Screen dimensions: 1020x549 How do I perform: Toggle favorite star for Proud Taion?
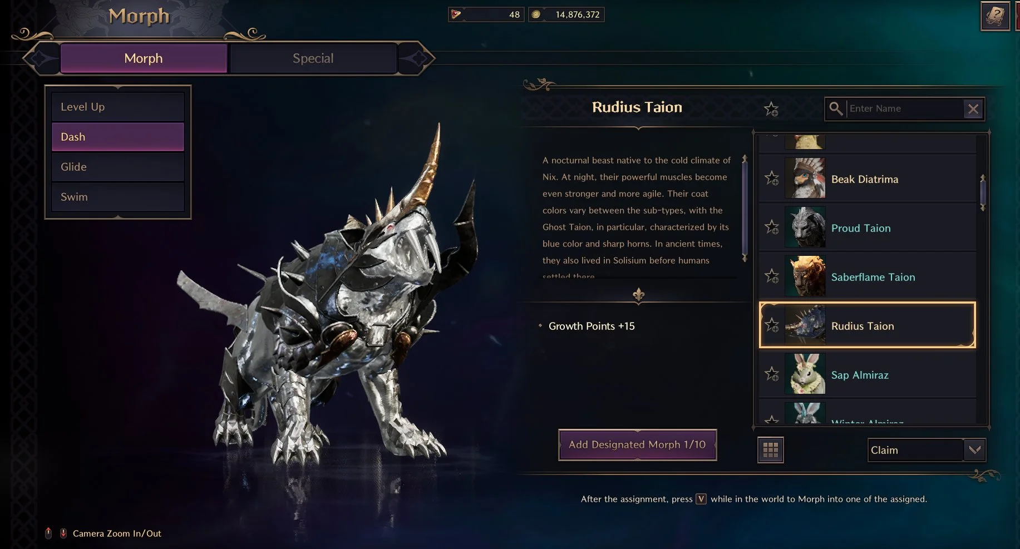click(772, 227)
